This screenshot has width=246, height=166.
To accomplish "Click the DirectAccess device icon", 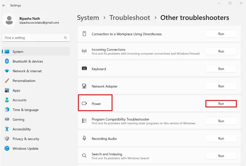I will (84, 34).
